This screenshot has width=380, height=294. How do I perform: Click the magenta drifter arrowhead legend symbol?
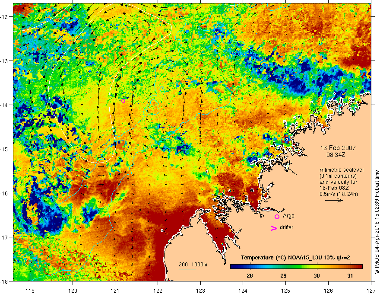tap(274, 228)
